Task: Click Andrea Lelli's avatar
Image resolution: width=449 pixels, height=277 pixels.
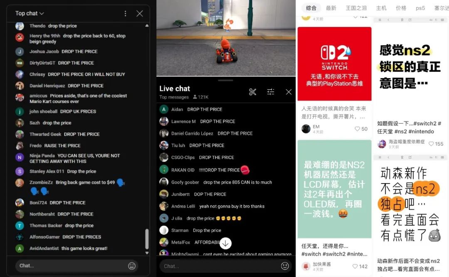Action: pyautogui.click(x=164, y=206)
